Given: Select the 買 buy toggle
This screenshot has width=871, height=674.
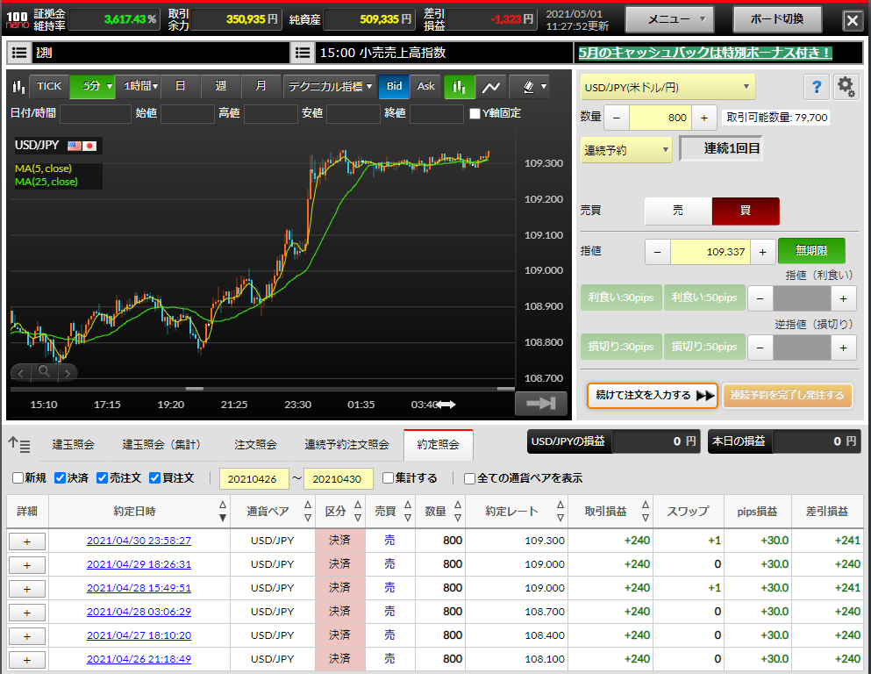Looking at the screenshot, I should point(746,211).
